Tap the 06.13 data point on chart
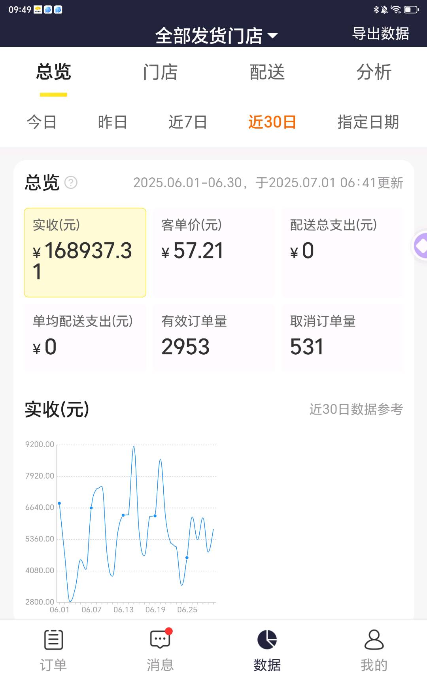 (123, 515)
